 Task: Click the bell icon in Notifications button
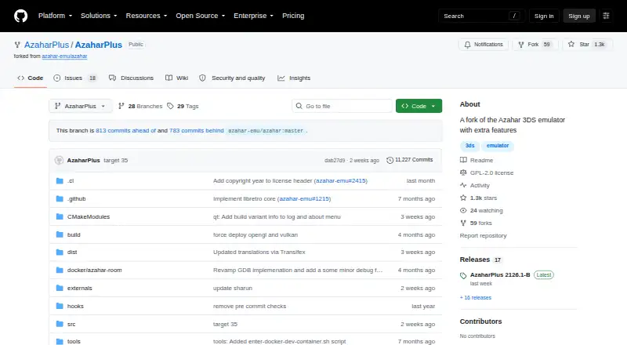[467, 45]
